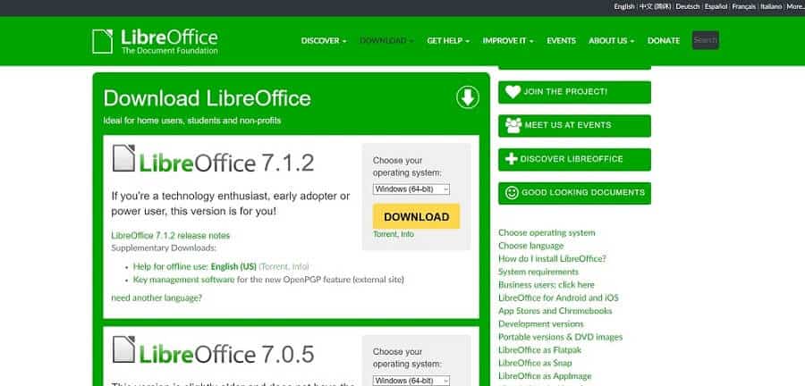Click the heart icon on Join the Project
Image resolution: width=805 pixels, height=386 pixels.
pyautogui.click(x=513, y=92)
